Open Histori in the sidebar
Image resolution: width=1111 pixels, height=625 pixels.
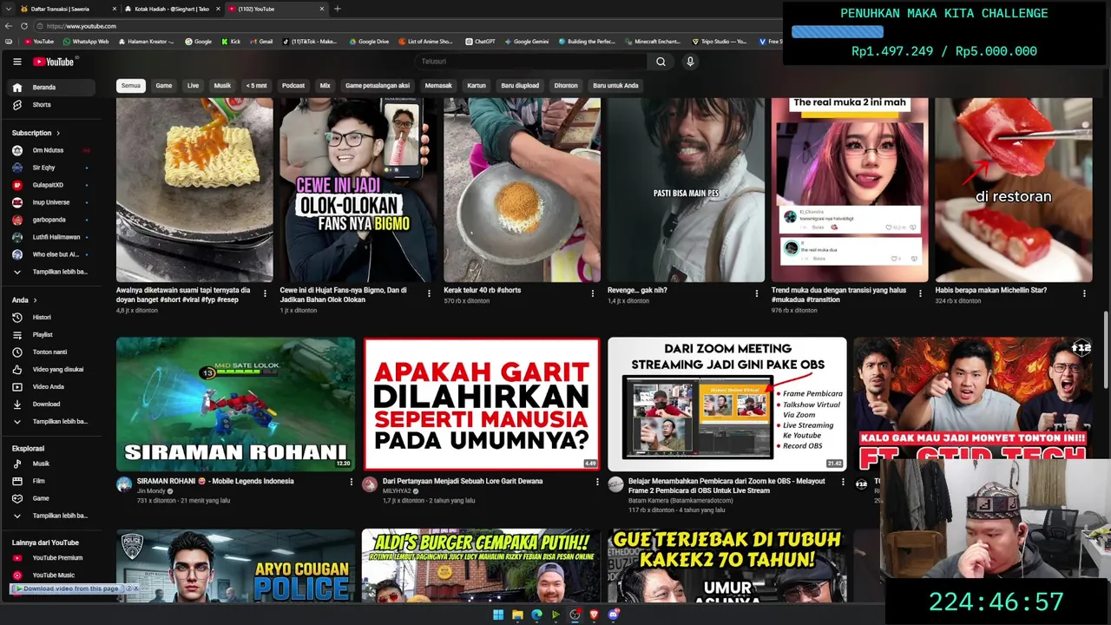click(x=51, y=318)
